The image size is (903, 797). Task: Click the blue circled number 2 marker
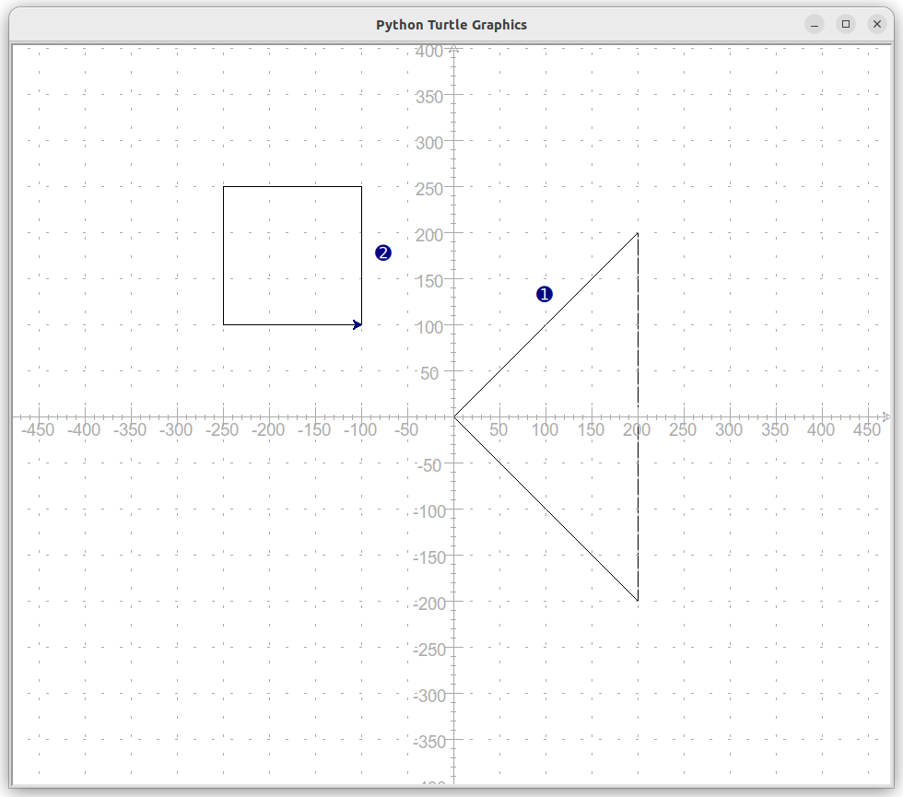coord(383,252)
